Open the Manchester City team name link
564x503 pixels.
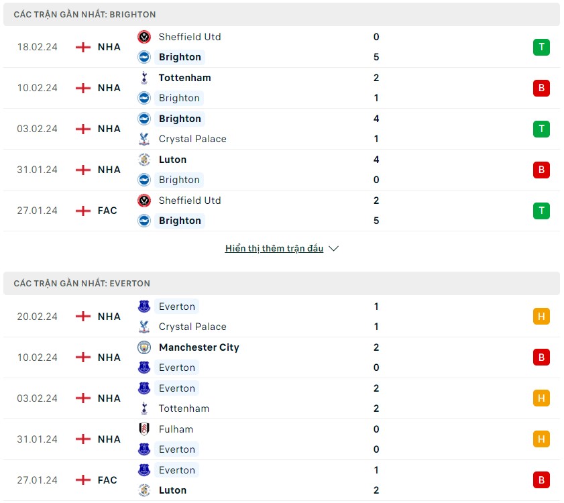coord(199,347)
